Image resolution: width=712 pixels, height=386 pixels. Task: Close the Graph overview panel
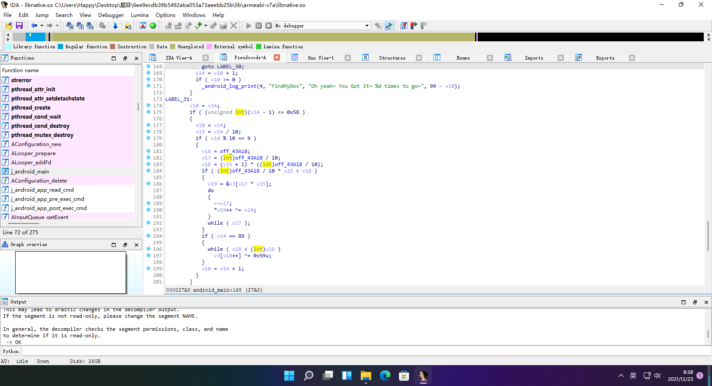coord(136,245)
